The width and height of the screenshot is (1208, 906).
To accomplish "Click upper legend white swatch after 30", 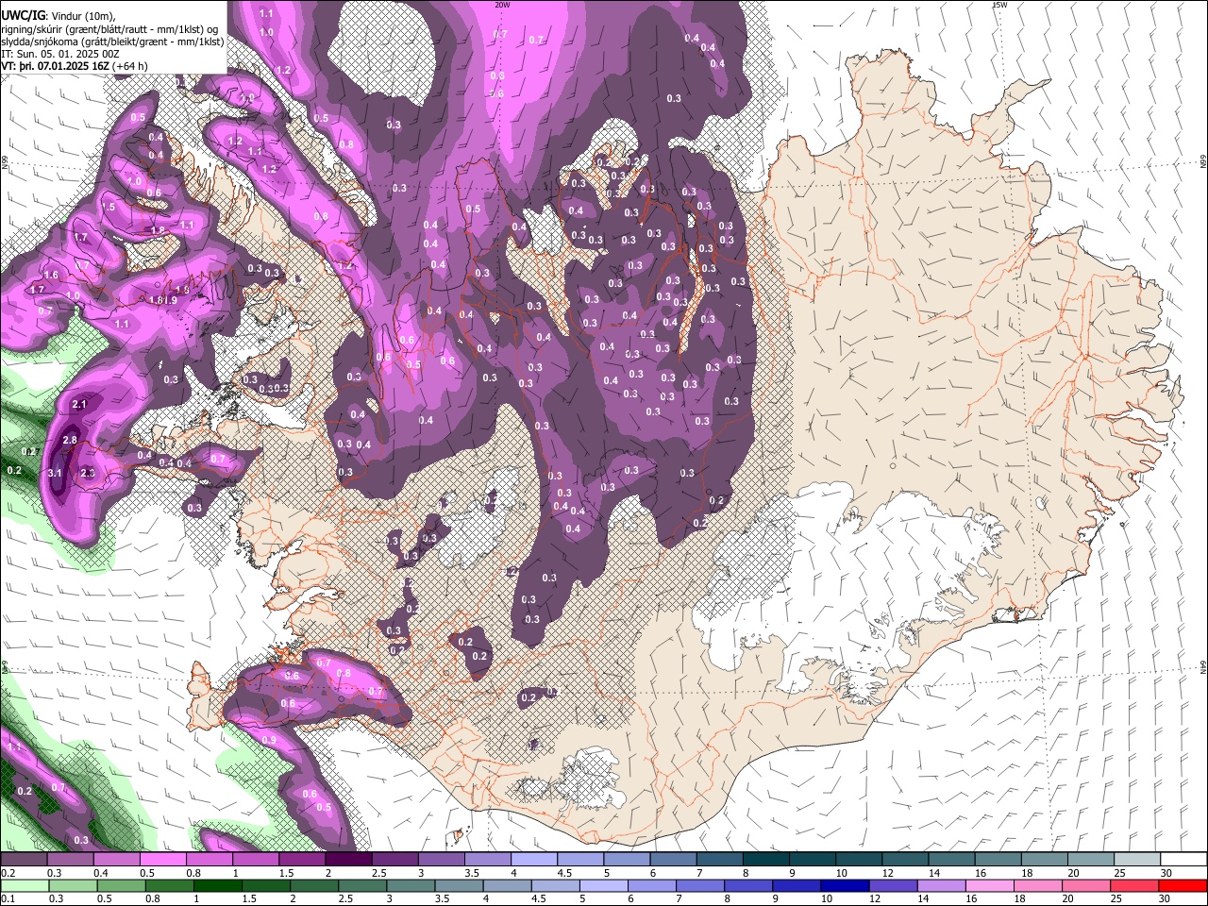I will pyautogui.click(x=1183, y=859).
